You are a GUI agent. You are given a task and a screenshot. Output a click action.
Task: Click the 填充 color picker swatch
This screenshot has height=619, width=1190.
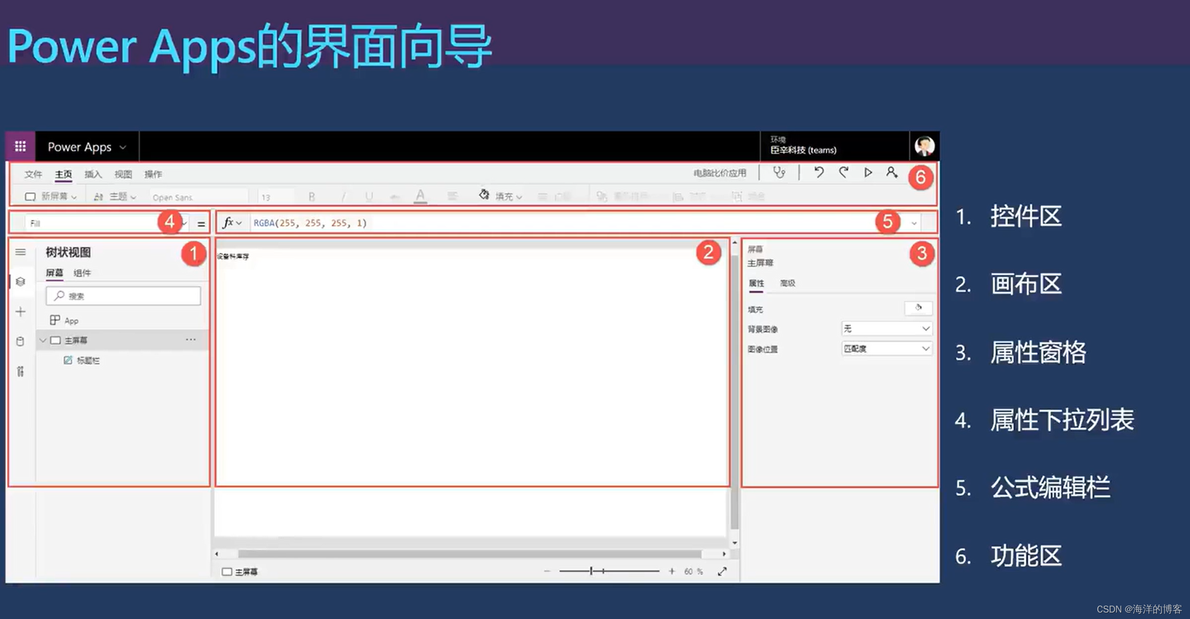pyautogui.click(x=918, y=308)
